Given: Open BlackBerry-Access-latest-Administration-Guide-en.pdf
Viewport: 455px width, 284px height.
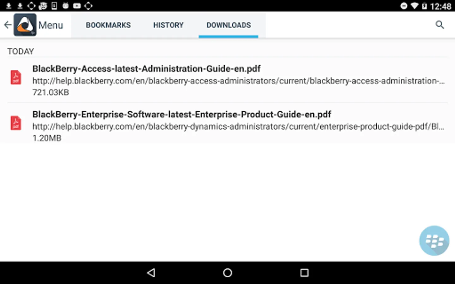Looking at the screenshot, I should click(x=227, y=80).
